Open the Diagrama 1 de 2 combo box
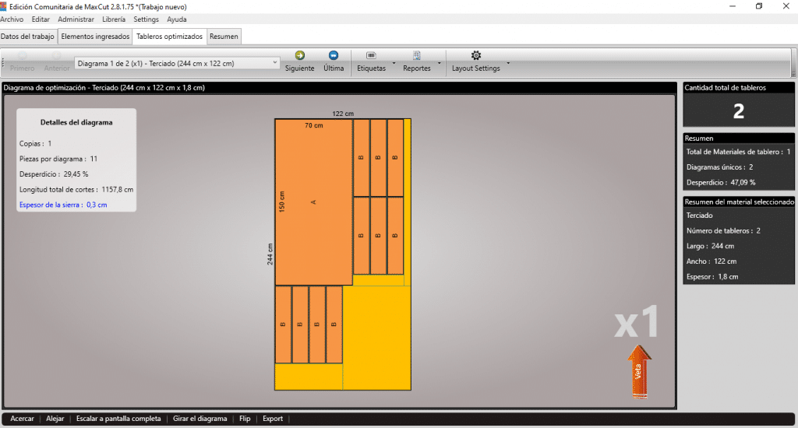 coord(177,64)
